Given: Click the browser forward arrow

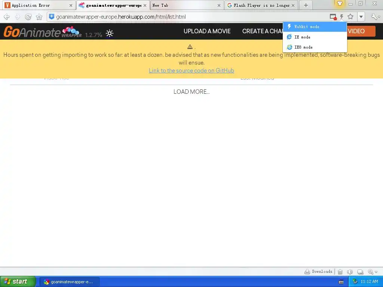Looking at the screenshot, I should click(x=17, y=17).
